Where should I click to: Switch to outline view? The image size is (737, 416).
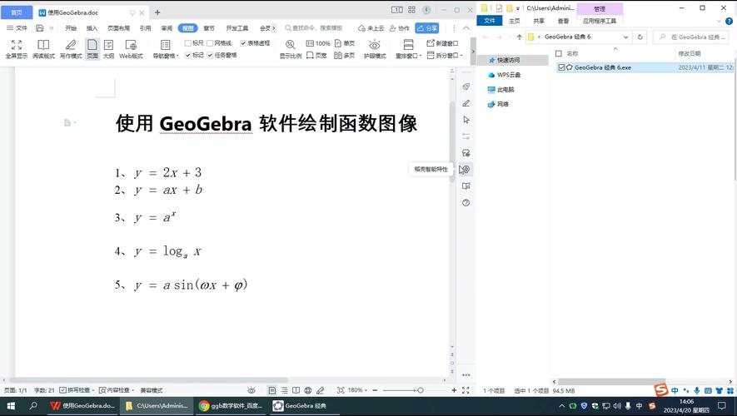click(x=108, y=49)
